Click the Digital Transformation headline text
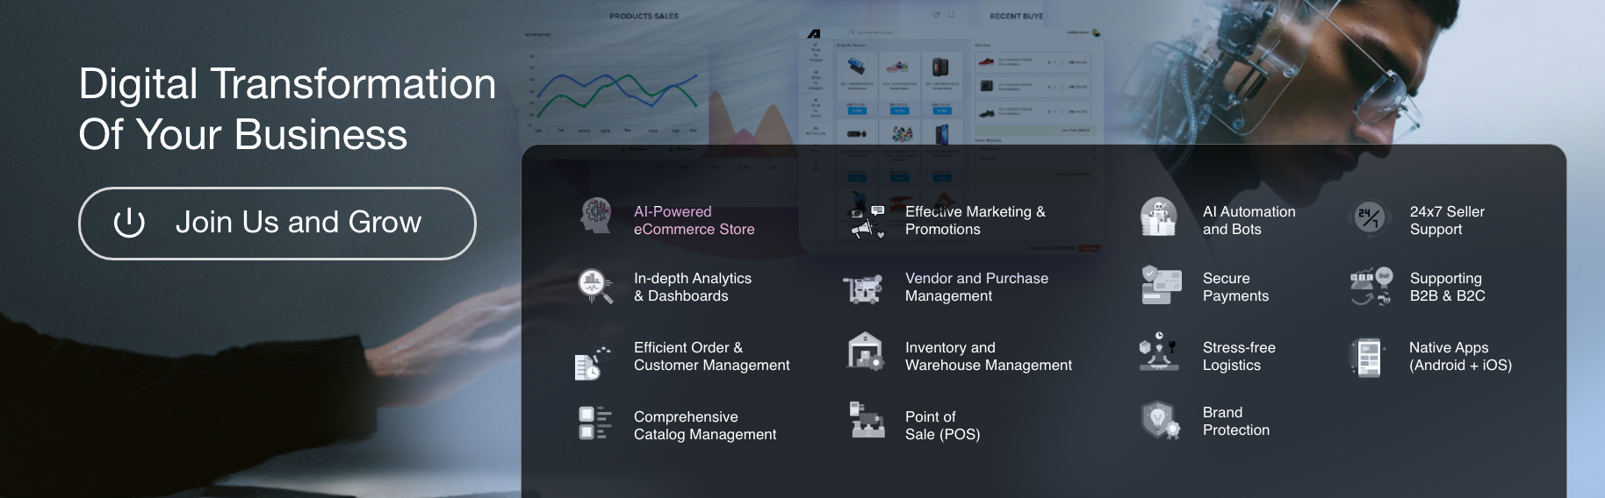The height and width of the screenshot is (498, 1605). point(287,109)
